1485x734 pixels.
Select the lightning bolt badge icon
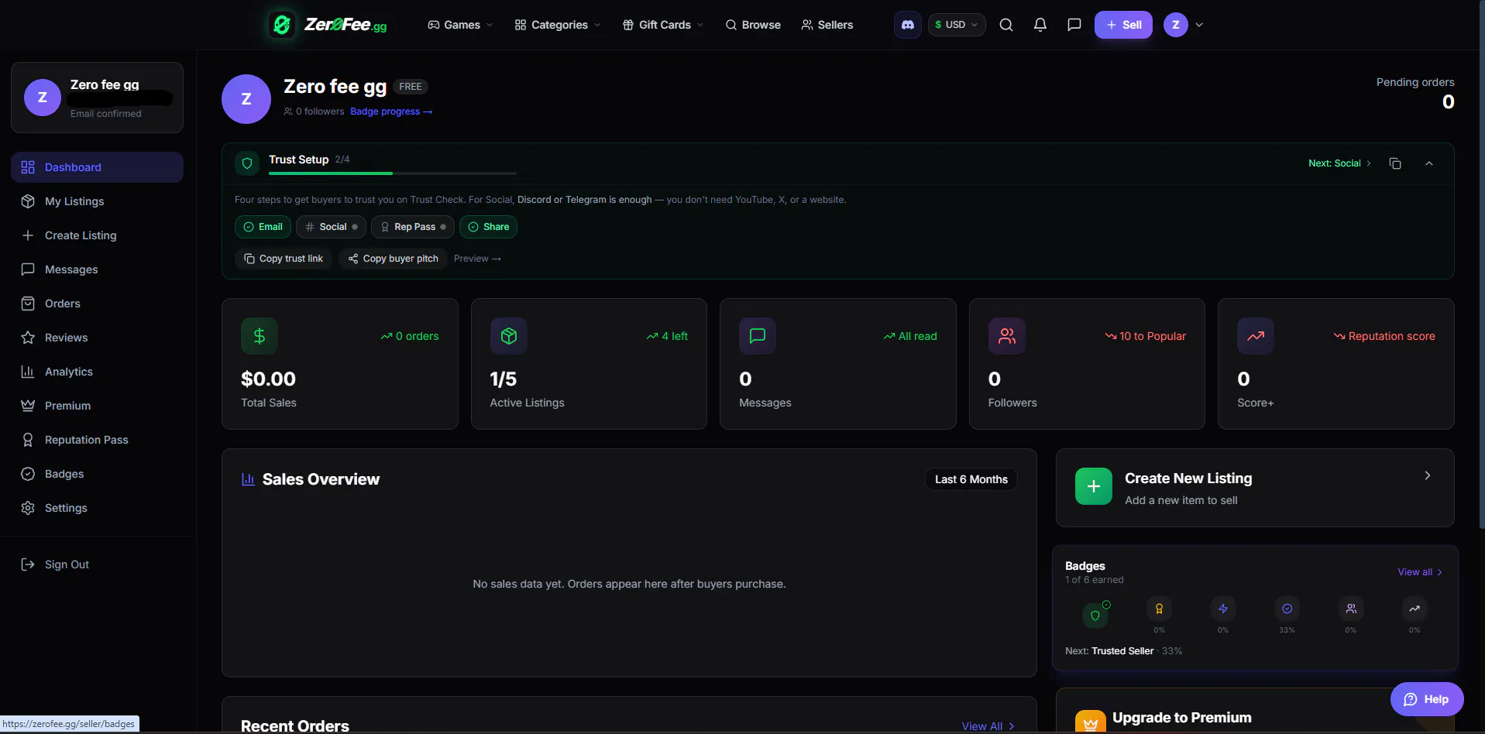1223,609
